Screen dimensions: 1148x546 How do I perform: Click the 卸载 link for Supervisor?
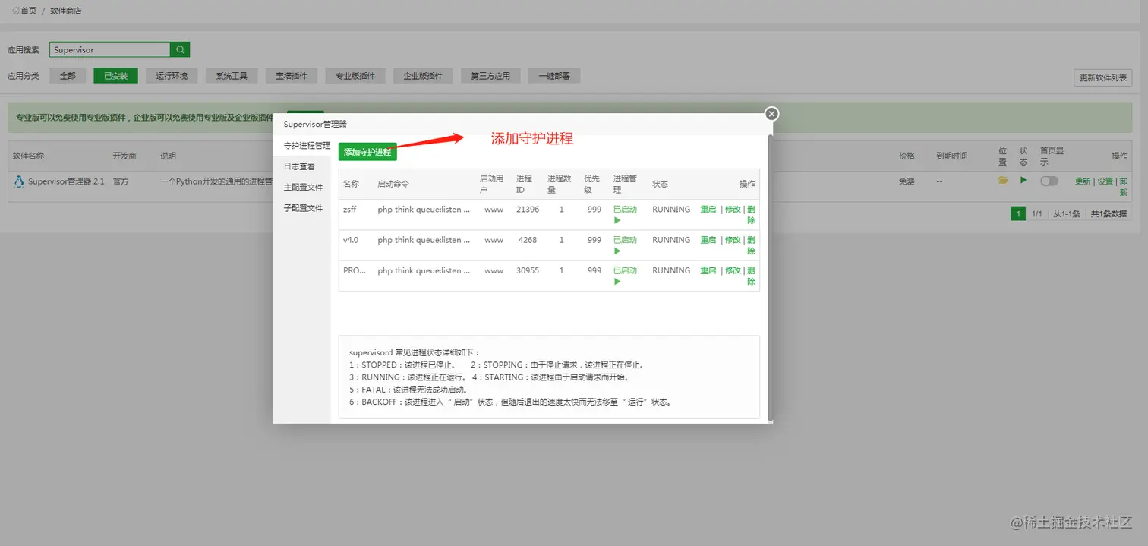[x=1124, y=187]
